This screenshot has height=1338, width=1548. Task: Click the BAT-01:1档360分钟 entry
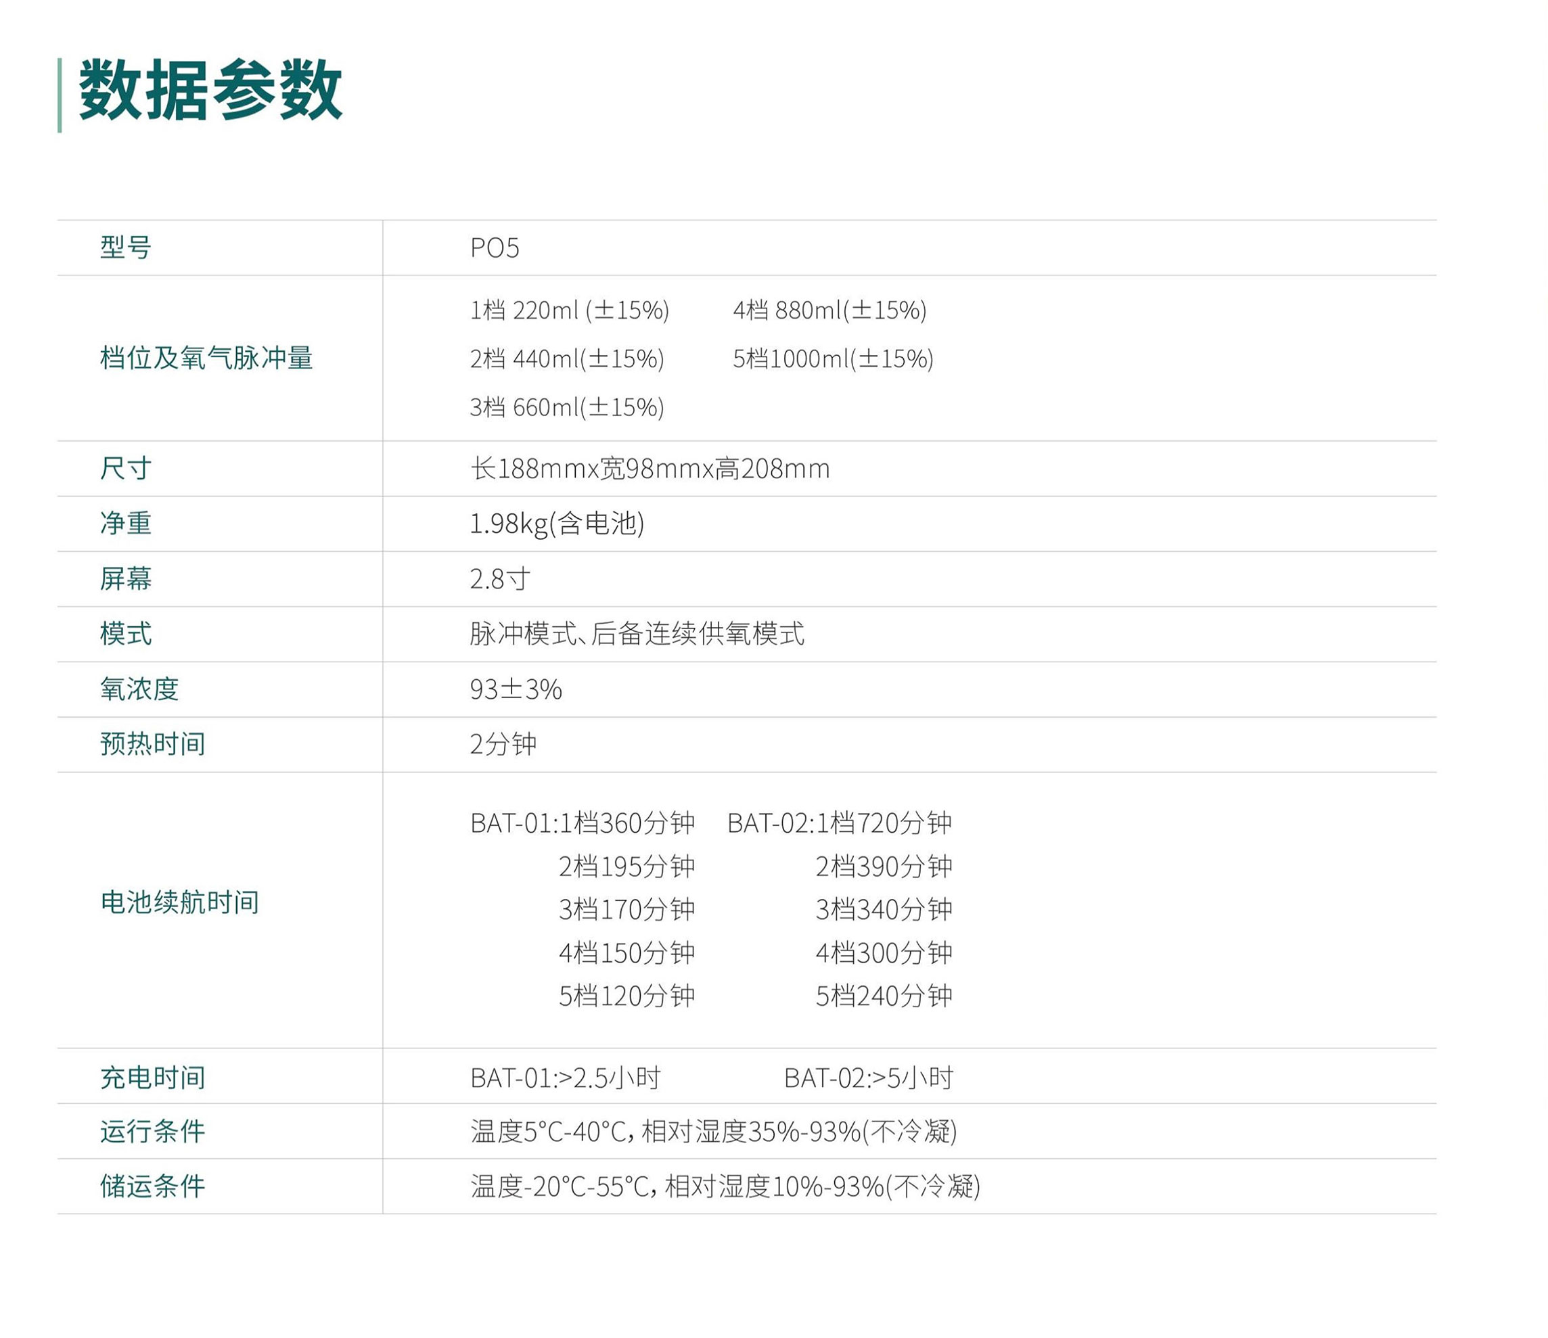583,823
